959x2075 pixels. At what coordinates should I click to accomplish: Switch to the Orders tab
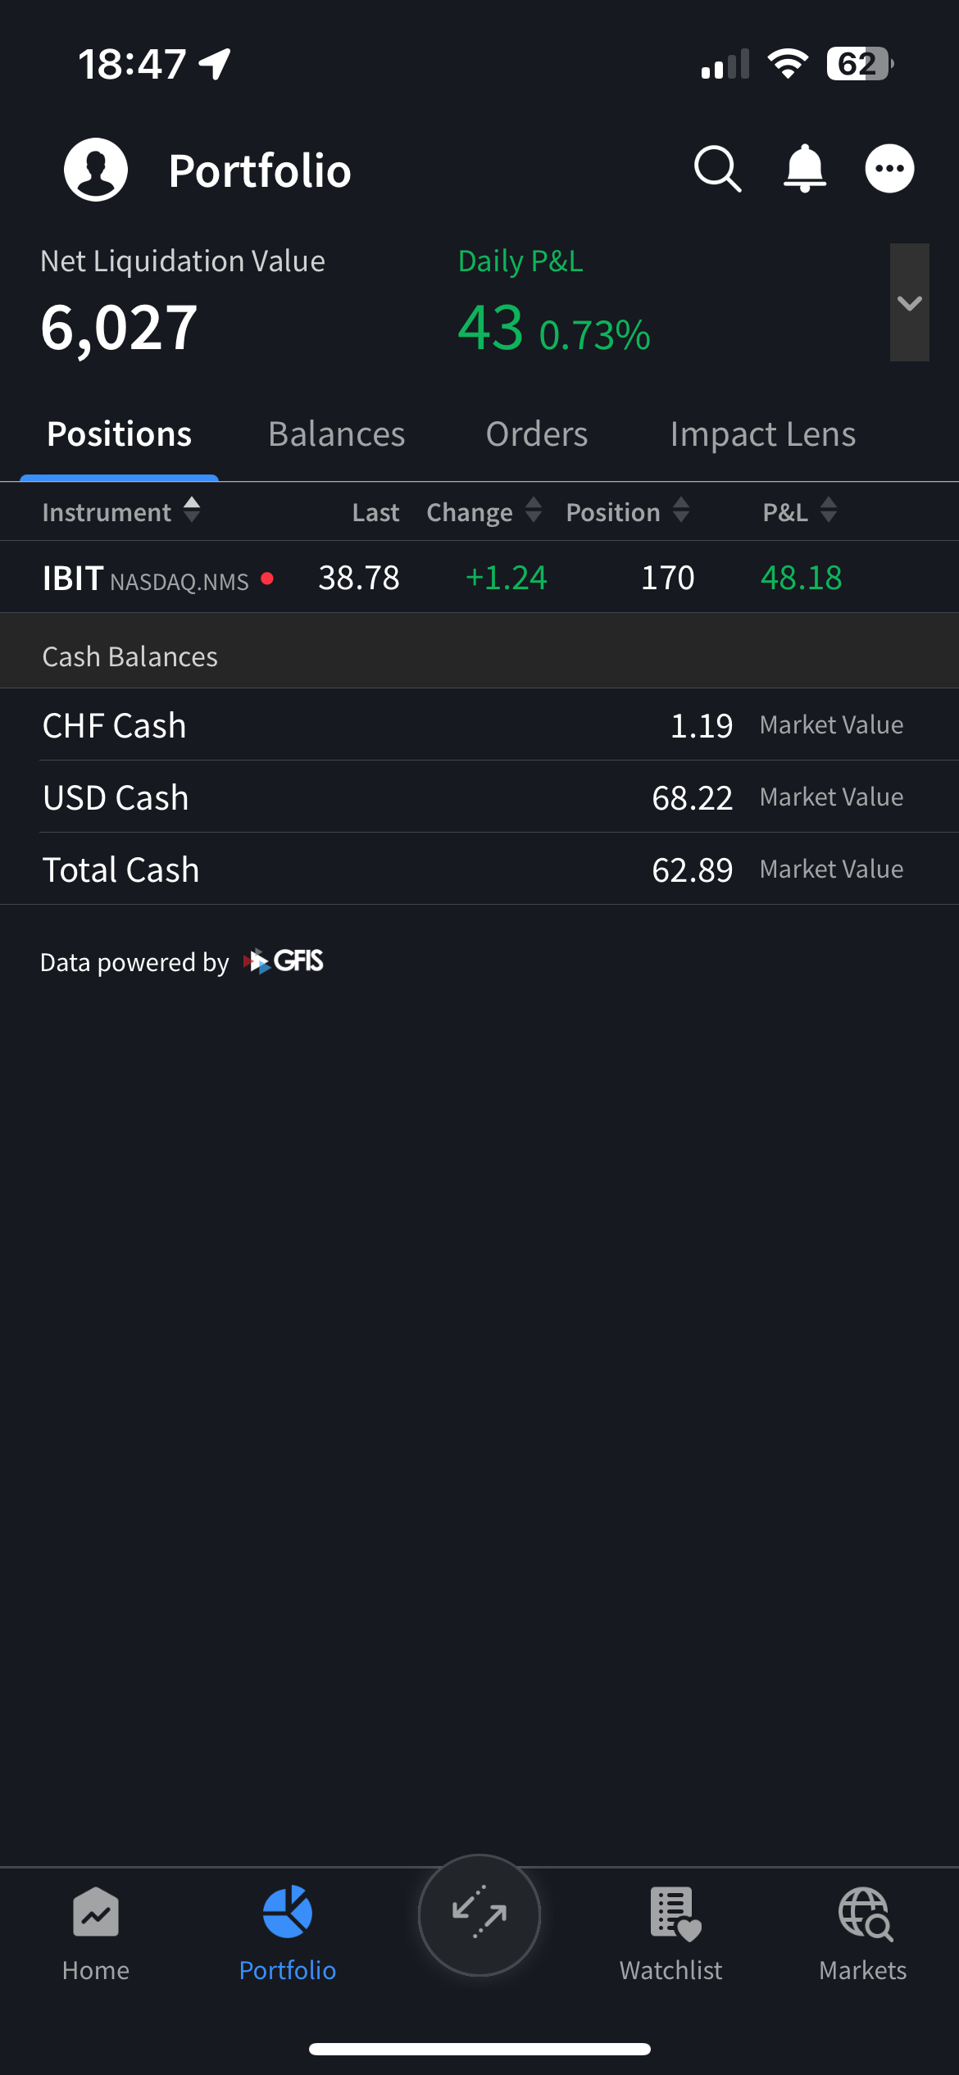[537, 434]
